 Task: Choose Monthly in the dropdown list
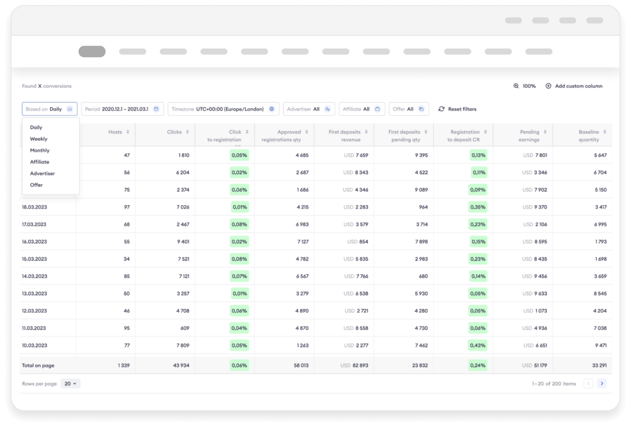(40, 151)
